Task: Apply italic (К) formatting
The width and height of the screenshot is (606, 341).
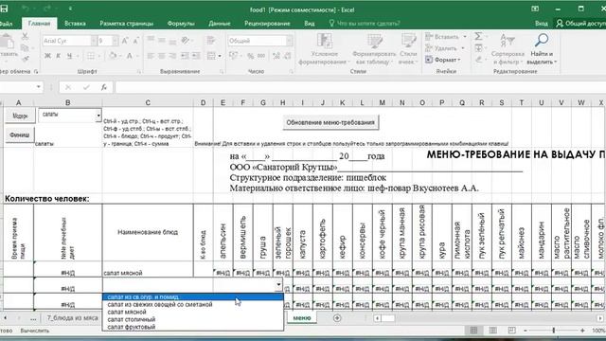Action: pos(59,56)
